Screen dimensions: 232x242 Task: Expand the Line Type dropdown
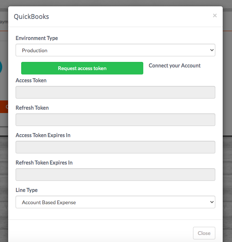coord(115,202)
